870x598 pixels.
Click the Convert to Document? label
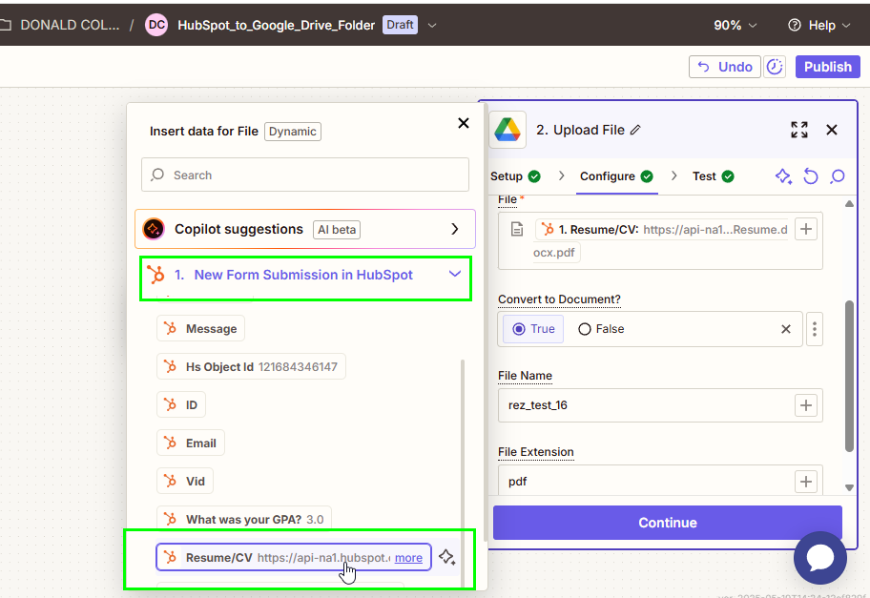coord(559,299)
